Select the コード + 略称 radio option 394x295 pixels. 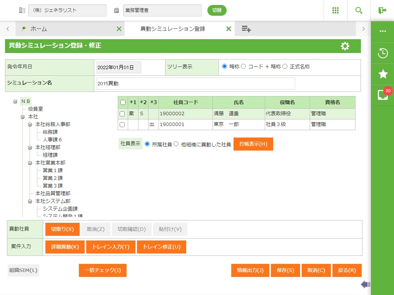tap(243, 66)
